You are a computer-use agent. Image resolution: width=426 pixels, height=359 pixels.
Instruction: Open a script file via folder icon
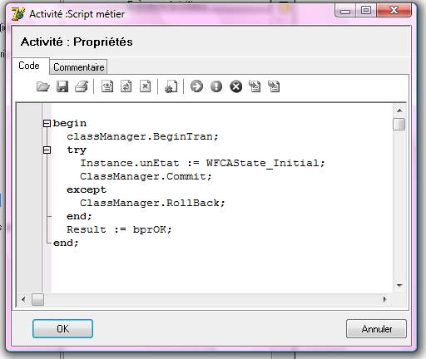[43, 86]
